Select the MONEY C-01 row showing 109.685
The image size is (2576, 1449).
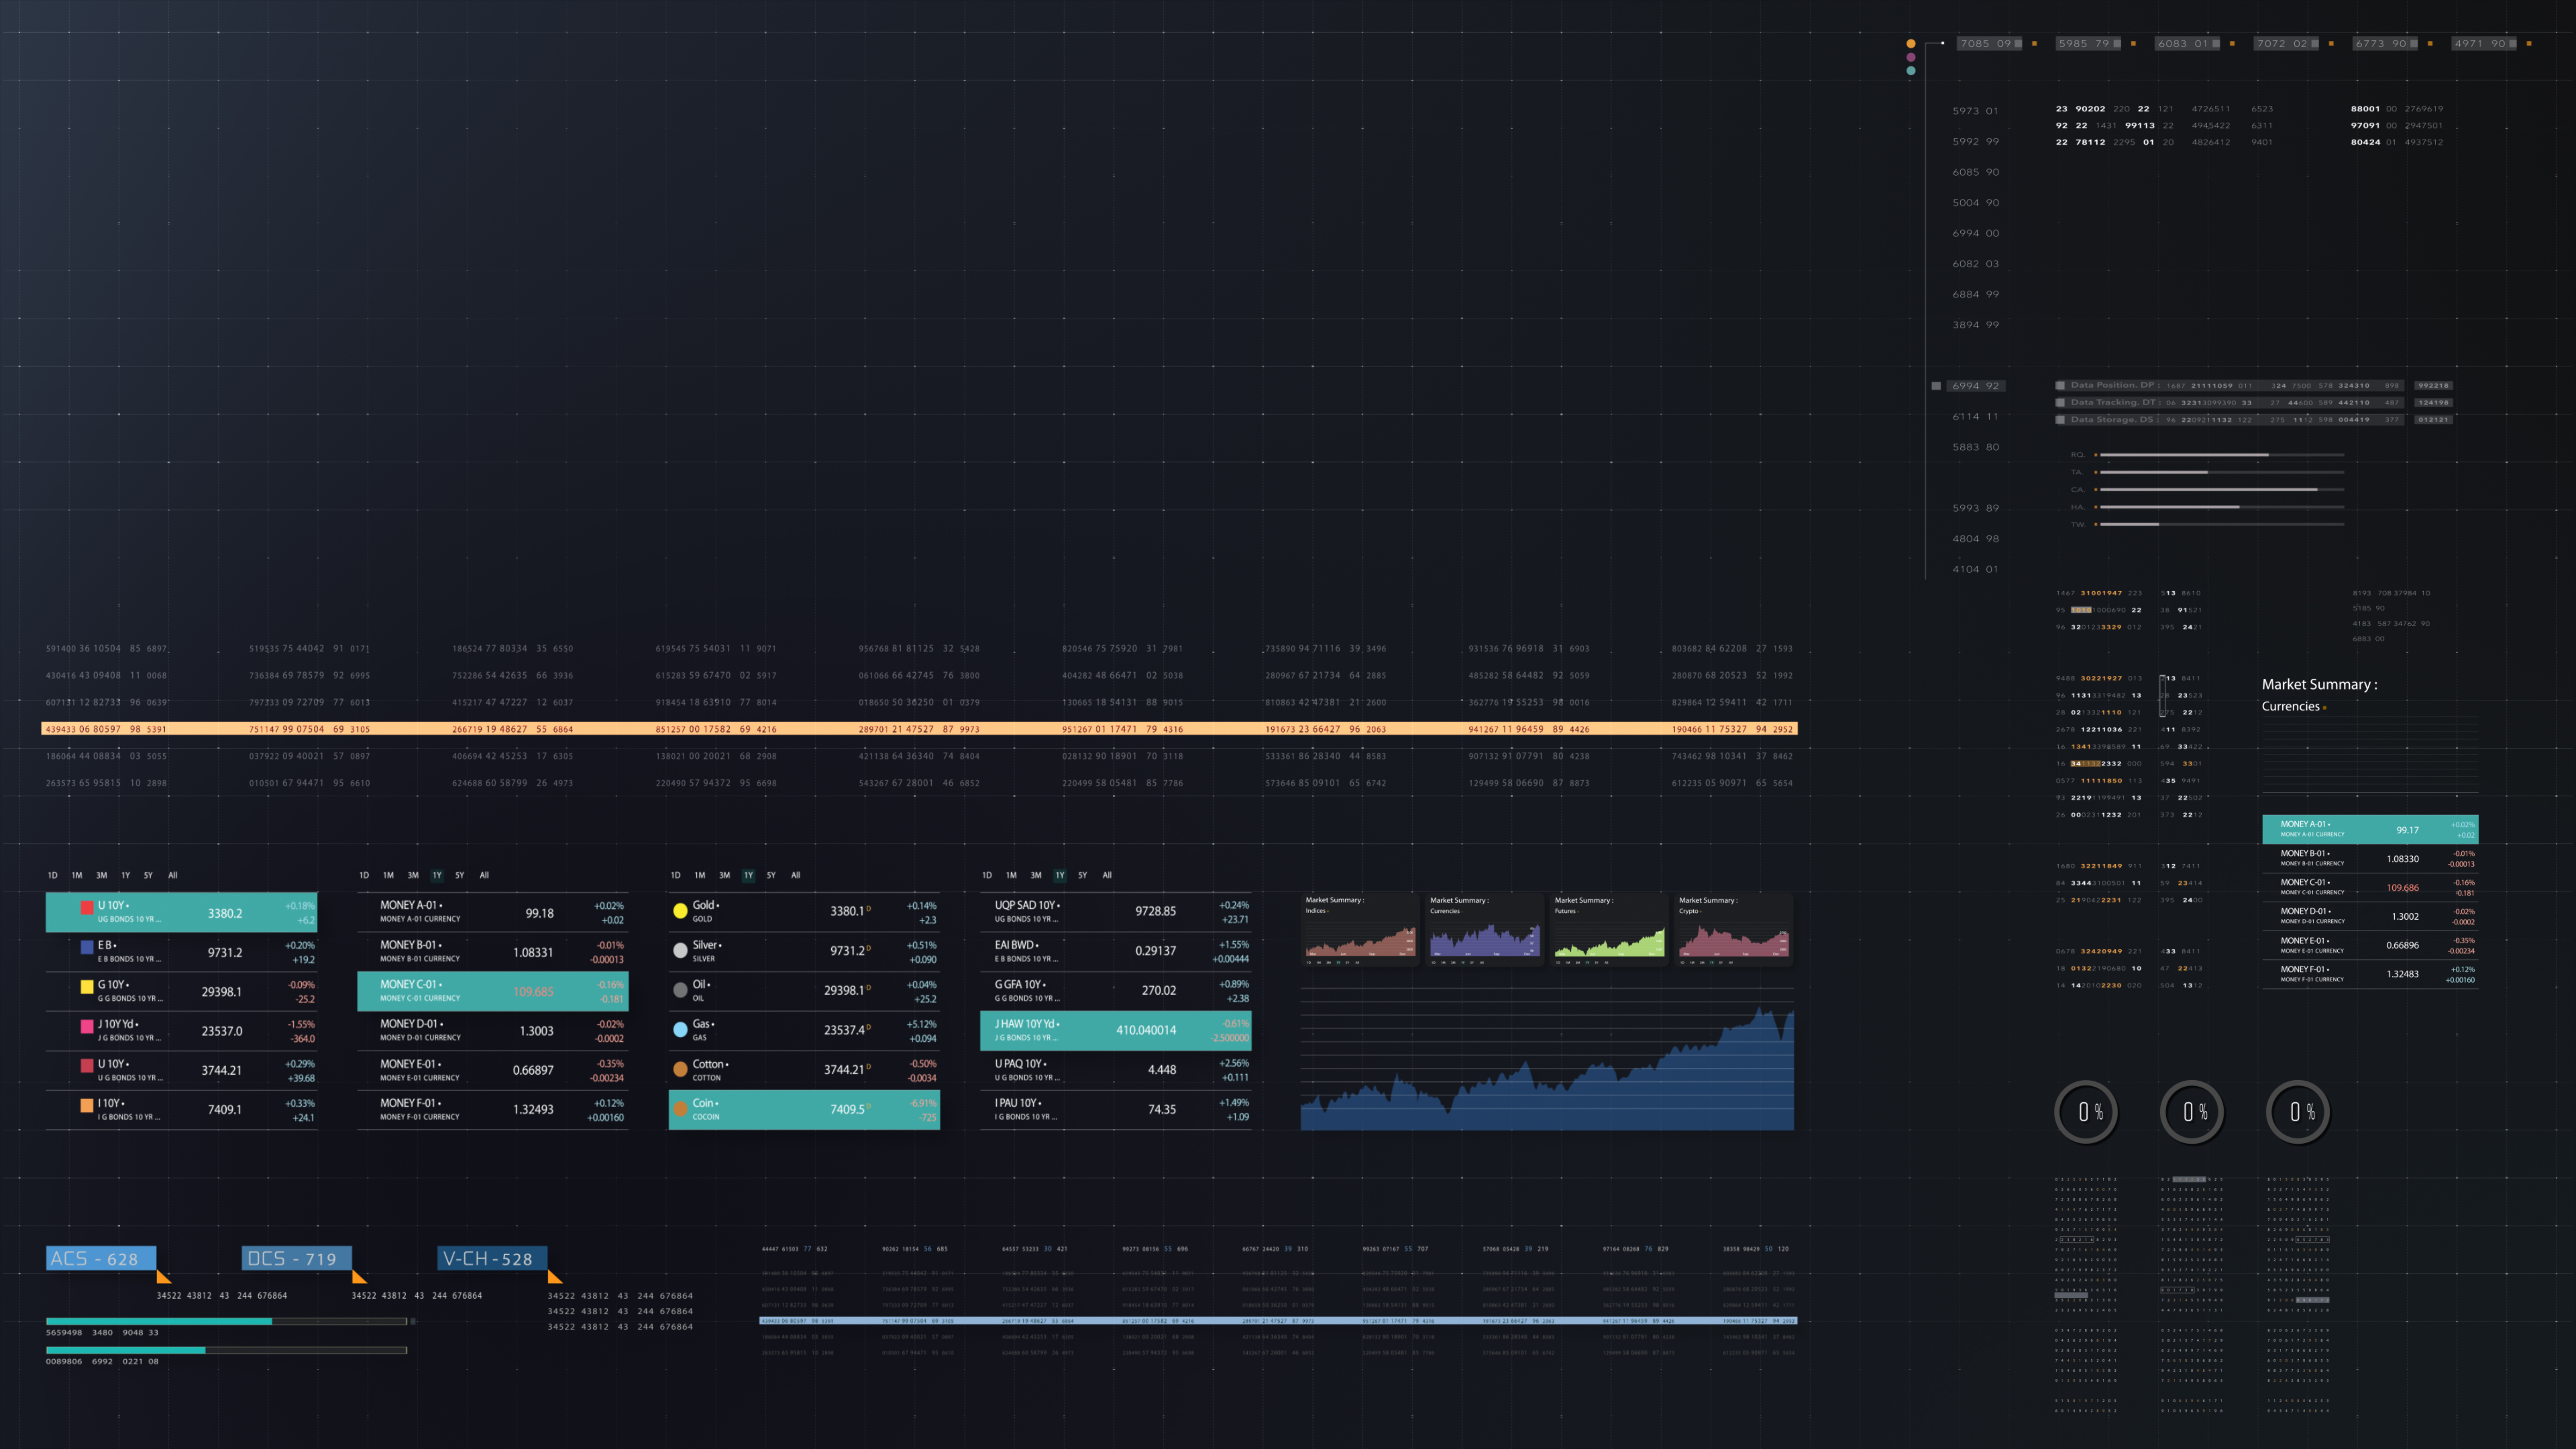493,991
